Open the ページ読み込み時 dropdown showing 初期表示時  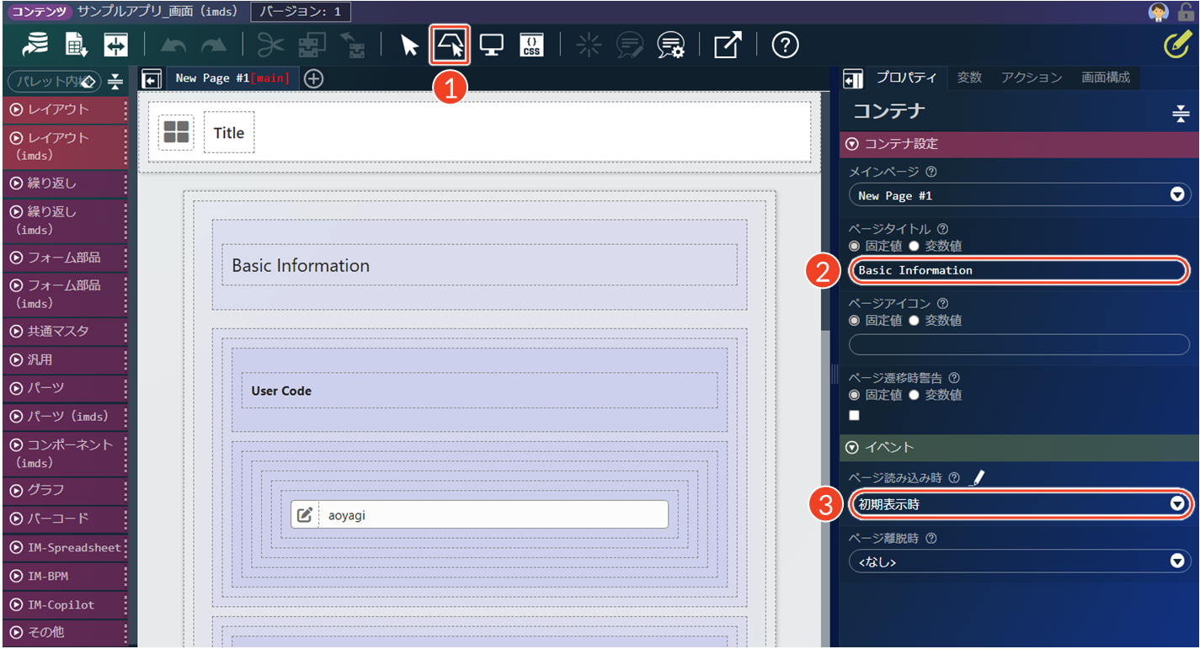coord(1019,504)
